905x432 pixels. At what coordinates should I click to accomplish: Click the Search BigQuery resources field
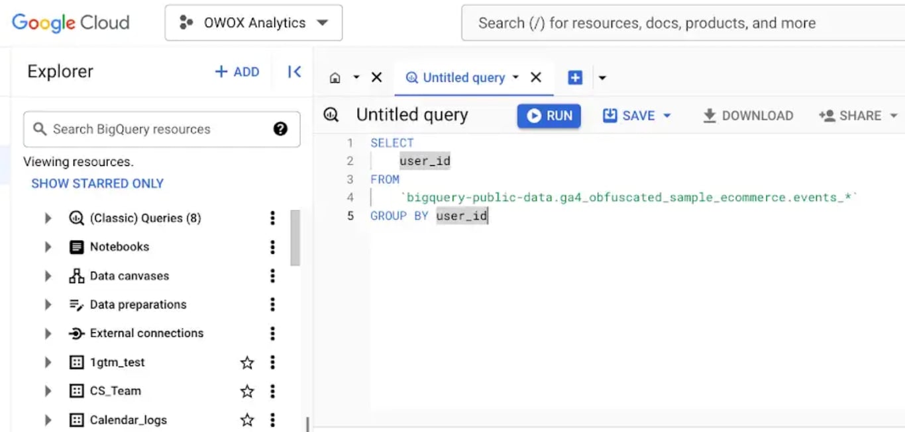point(162,129)
